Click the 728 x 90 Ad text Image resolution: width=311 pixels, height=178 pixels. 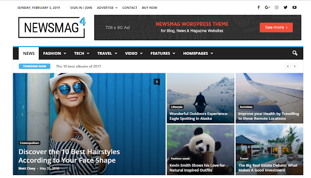(x=117, y=28)
